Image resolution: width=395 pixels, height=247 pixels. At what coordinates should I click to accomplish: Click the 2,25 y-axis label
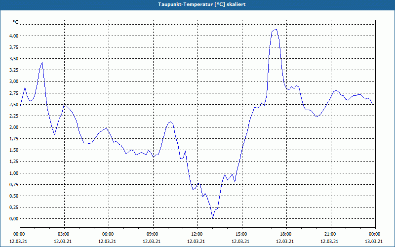tap(14, 116)
